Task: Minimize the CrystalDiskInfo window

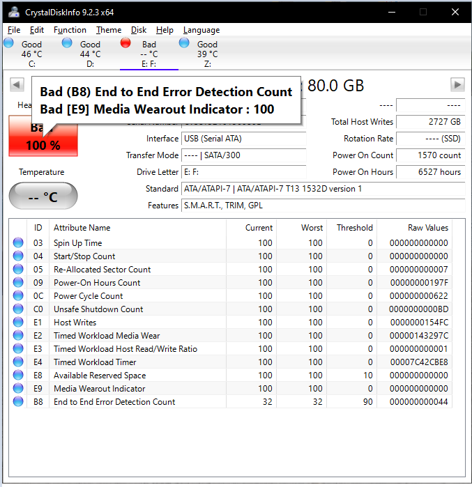Action: 392,12
